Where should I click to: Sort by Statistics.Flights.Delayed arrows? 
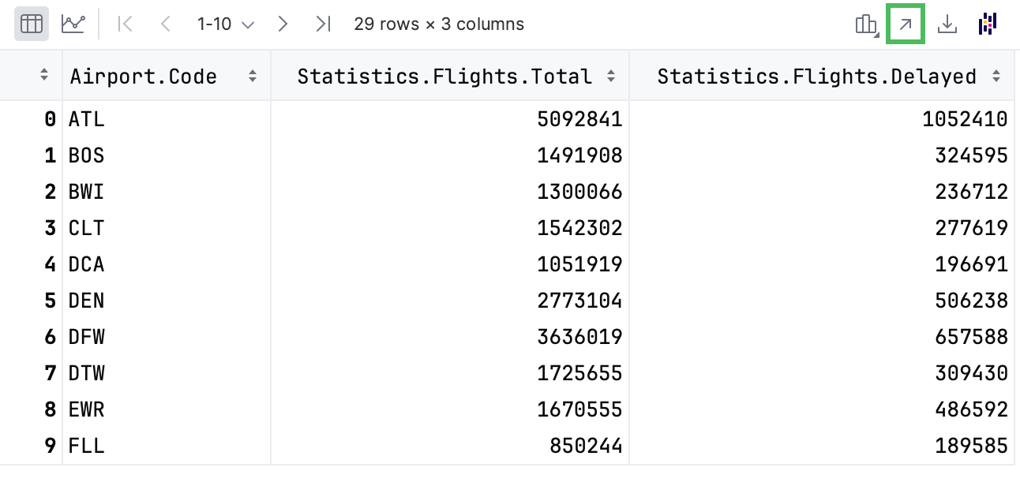(996, 77)
